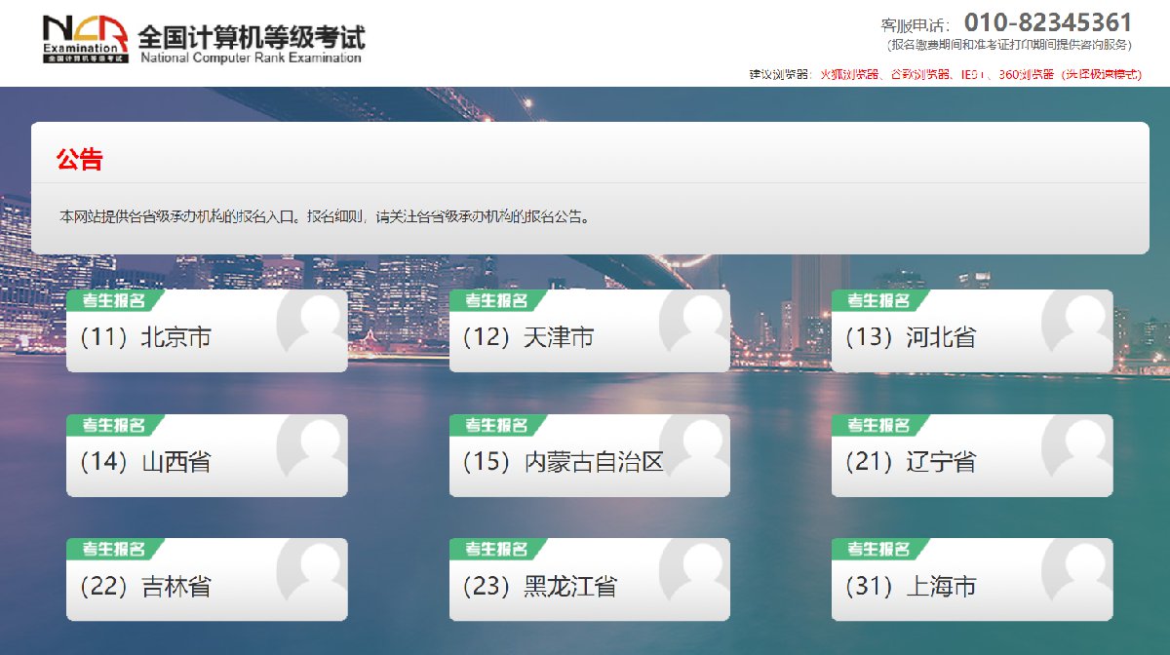Image resolution: width=1170 pixels, height=655 pixels.
Task: Click the avatar icon on Jilin card
Action: click(311, 571)
